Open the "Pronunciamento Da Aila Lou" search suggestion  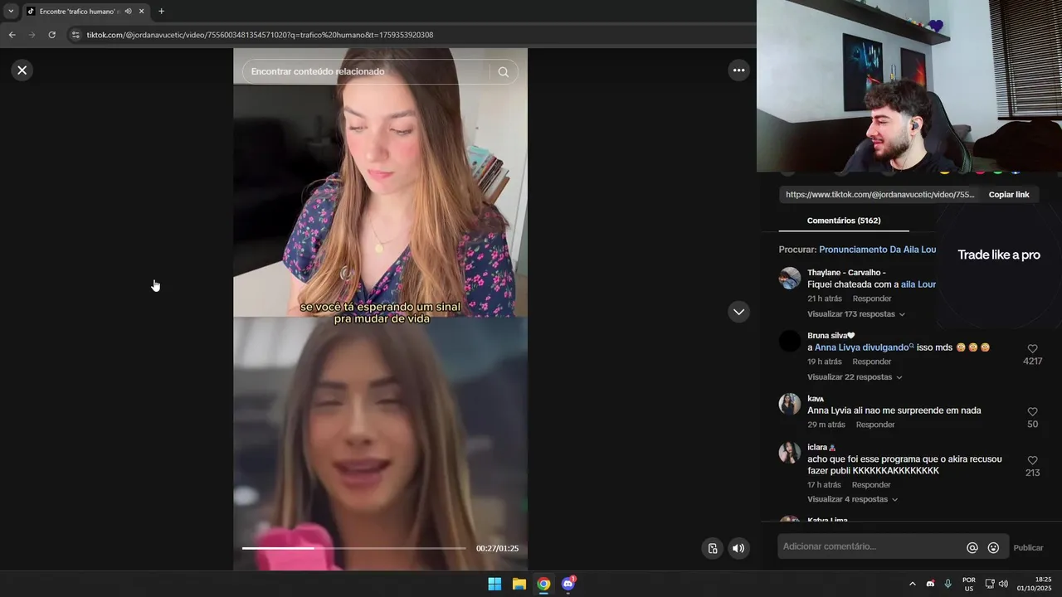(x=877, y=250)
